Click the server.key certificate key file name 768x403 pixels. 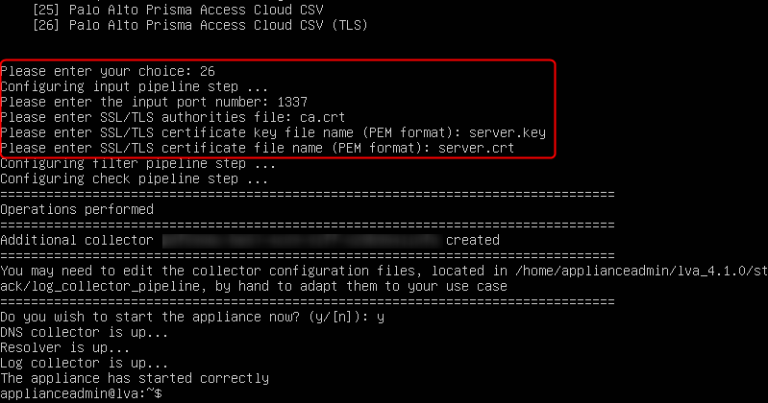(480, 132)
